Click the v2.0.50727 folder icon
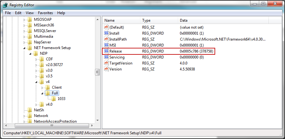Screen dimensions: 285x139 pyautogui.click(x=42, y=65)
